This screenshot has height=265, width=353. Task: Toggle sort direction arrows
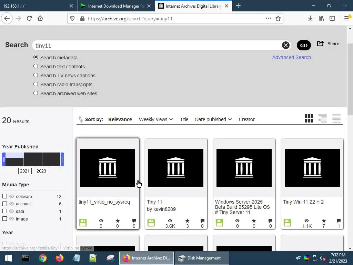click(x=80, y=119)
